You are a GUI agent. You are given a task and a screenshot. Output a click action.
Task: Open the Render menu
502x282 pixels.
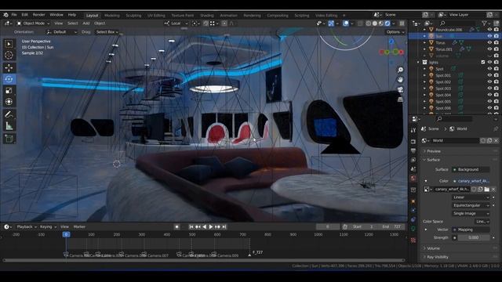(x=38, y=15)
